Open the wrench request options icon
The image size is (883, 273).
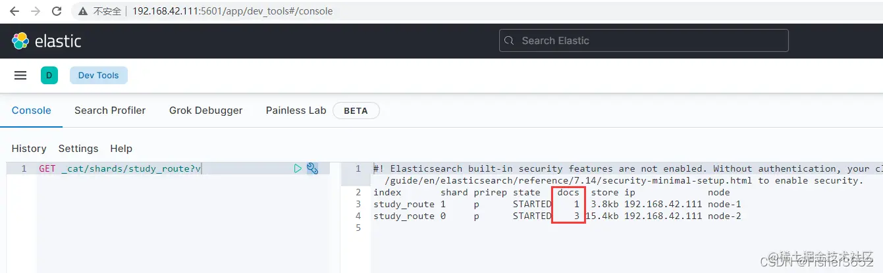pos(313,169)
